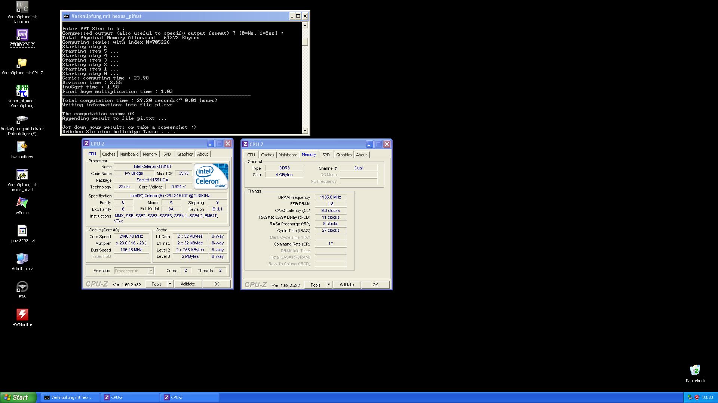Click the right CPU-Z window title Z icon
This screenshot has width=718, height=403.
pyautogui.click(x=245, y=144)
